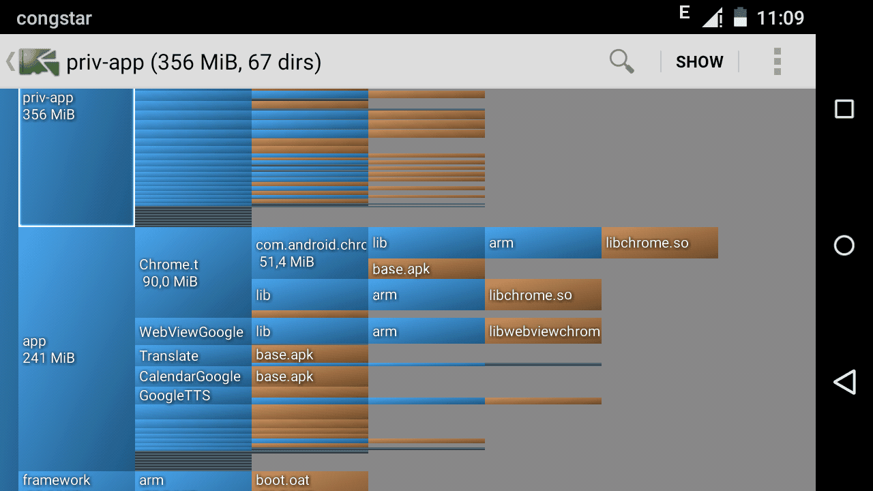Image resolution: width=873 pixels, height=491 pixels.
Task: Select the WebViewGoogle block
Action: coord(193,331)
